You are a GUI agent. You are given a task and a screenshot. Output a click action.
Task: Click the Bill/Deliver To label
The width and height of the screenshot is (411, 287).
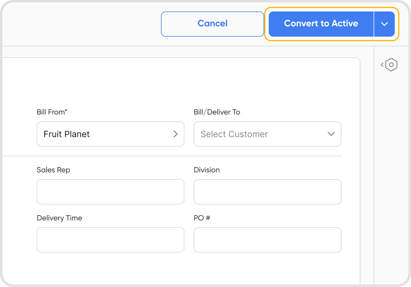tap(217, 112)
